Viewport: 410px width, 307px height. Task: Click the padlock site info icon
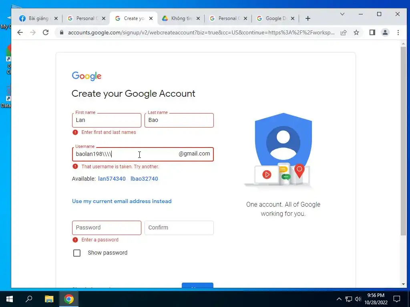(62, 32)
